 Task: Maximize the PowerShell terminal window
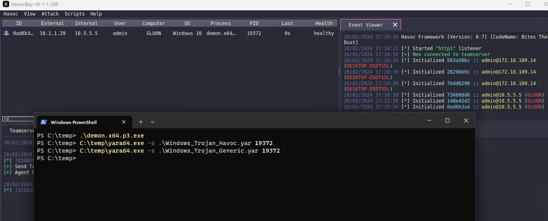tap(448, 120)
